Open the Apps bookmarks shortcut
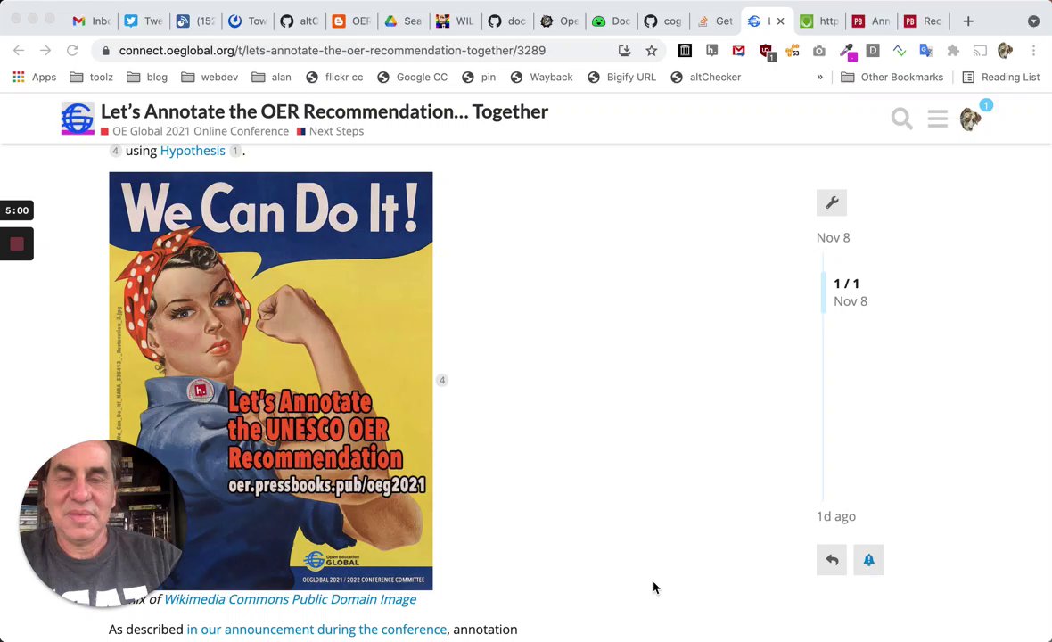The width and height of the screenshot is (1052, 642). (35, 78)
